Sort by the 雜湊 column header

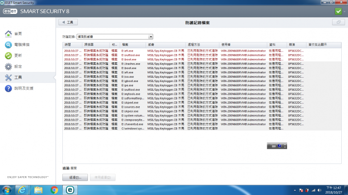point(296,45)
